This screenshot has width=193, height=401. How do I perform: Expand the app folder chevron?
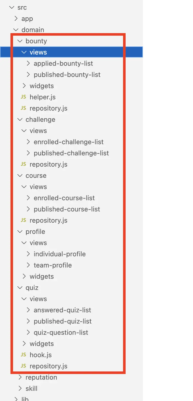tap(16, 18)
